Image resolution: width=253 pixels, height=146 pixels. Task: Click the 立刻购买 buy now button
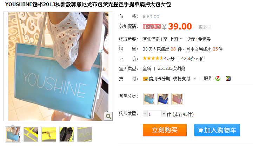[165, 130]
